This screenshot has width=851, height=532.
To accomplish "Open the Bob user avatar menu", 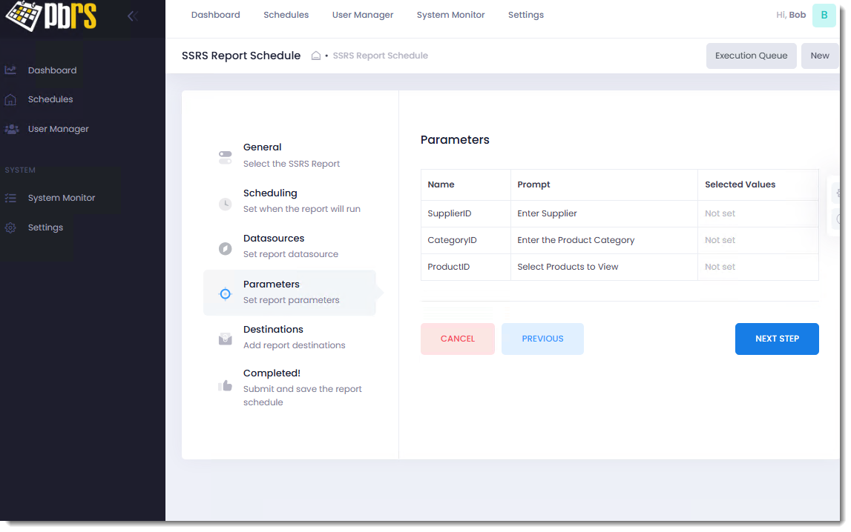I will coord(824,15).
